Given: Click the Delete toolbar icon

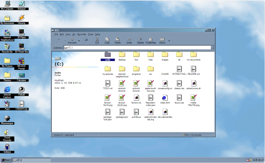Looking at the screenshot, I should [x=140, y=41].
